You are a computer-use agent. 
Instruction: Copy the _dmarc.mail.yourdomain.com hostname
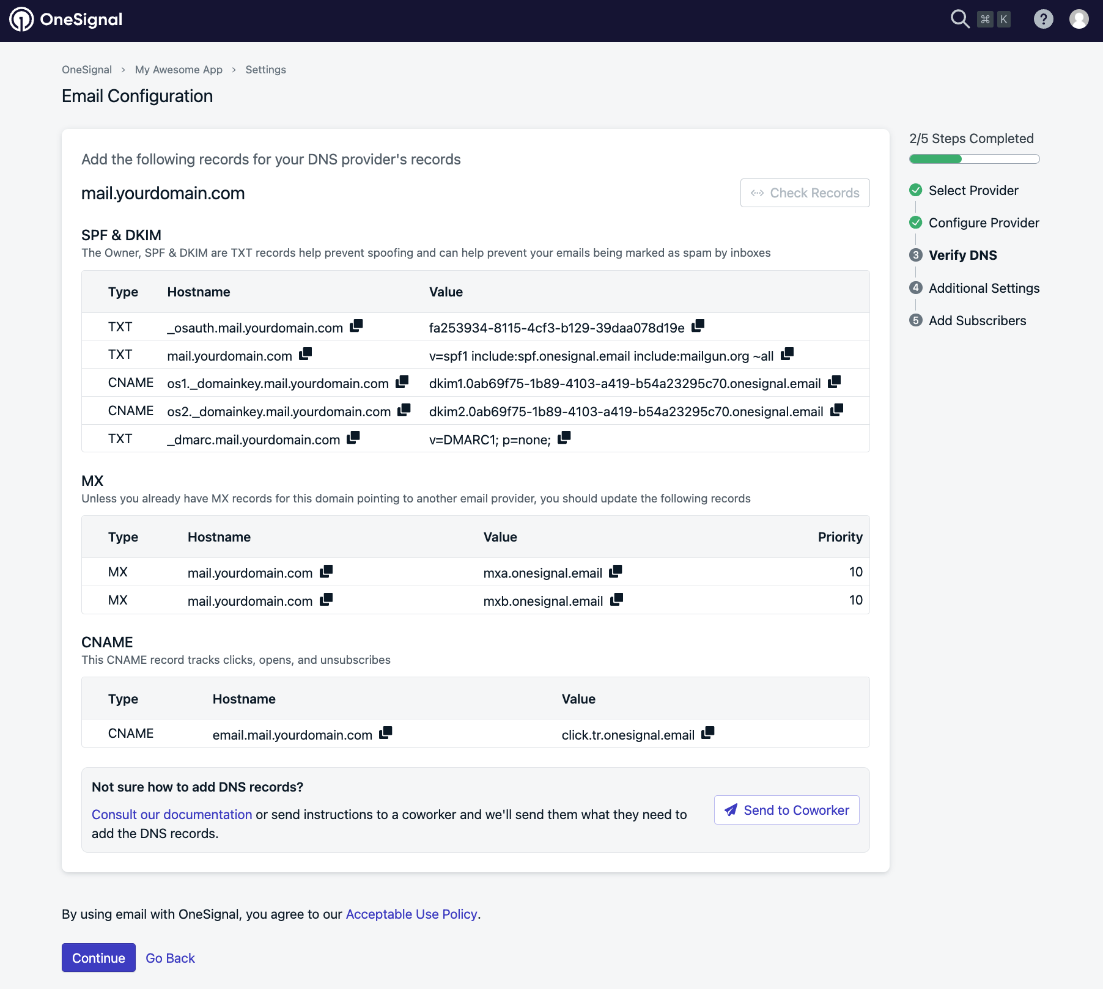point(353,438)
